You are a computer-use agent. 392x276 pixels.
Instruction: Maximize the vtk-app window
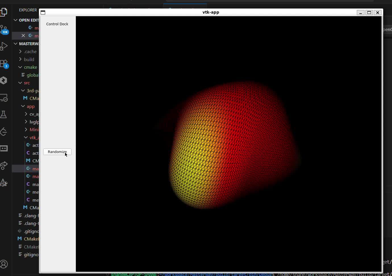point(369,12)
